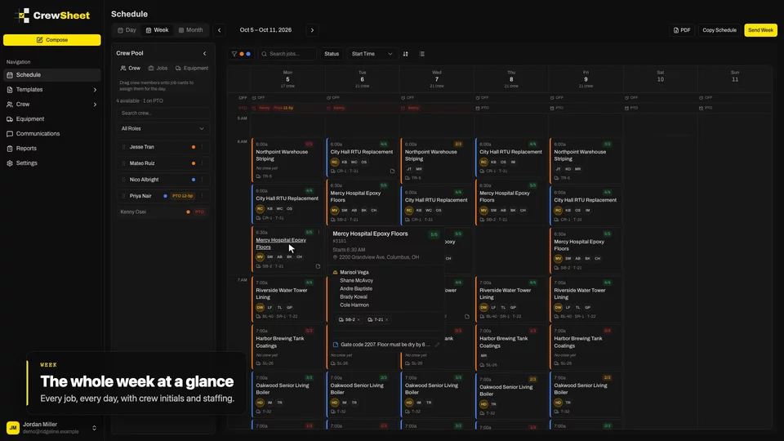Click address 2200 Grandview Ave in popup

pos(379,257)
